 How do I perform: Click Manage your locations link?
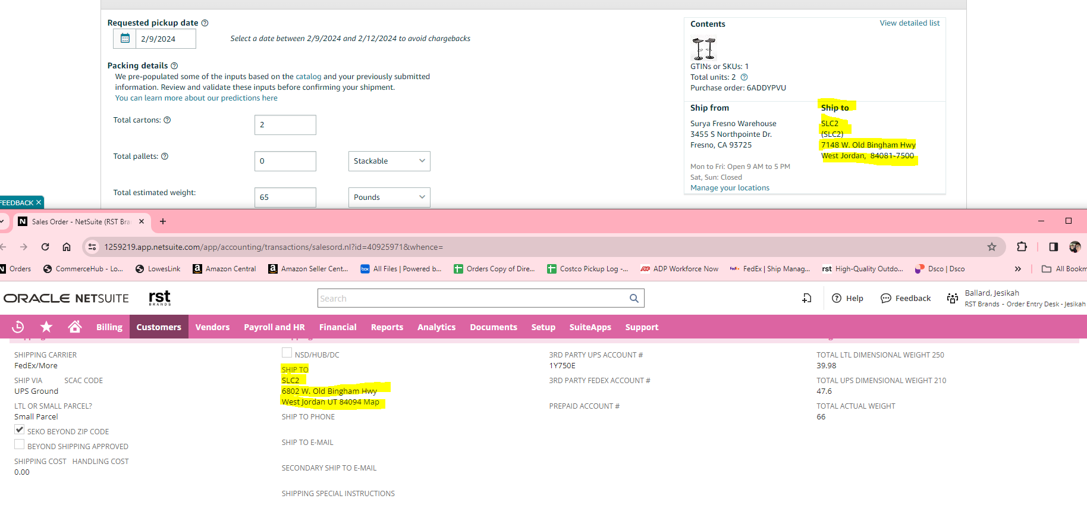point(730,188)
